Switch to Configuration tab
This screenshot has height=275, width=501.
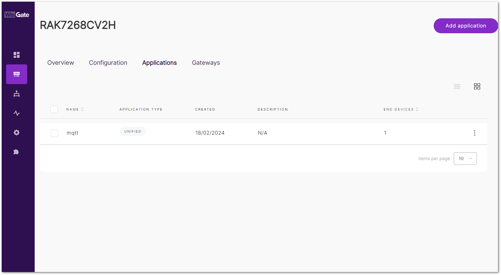coord(108,63)
